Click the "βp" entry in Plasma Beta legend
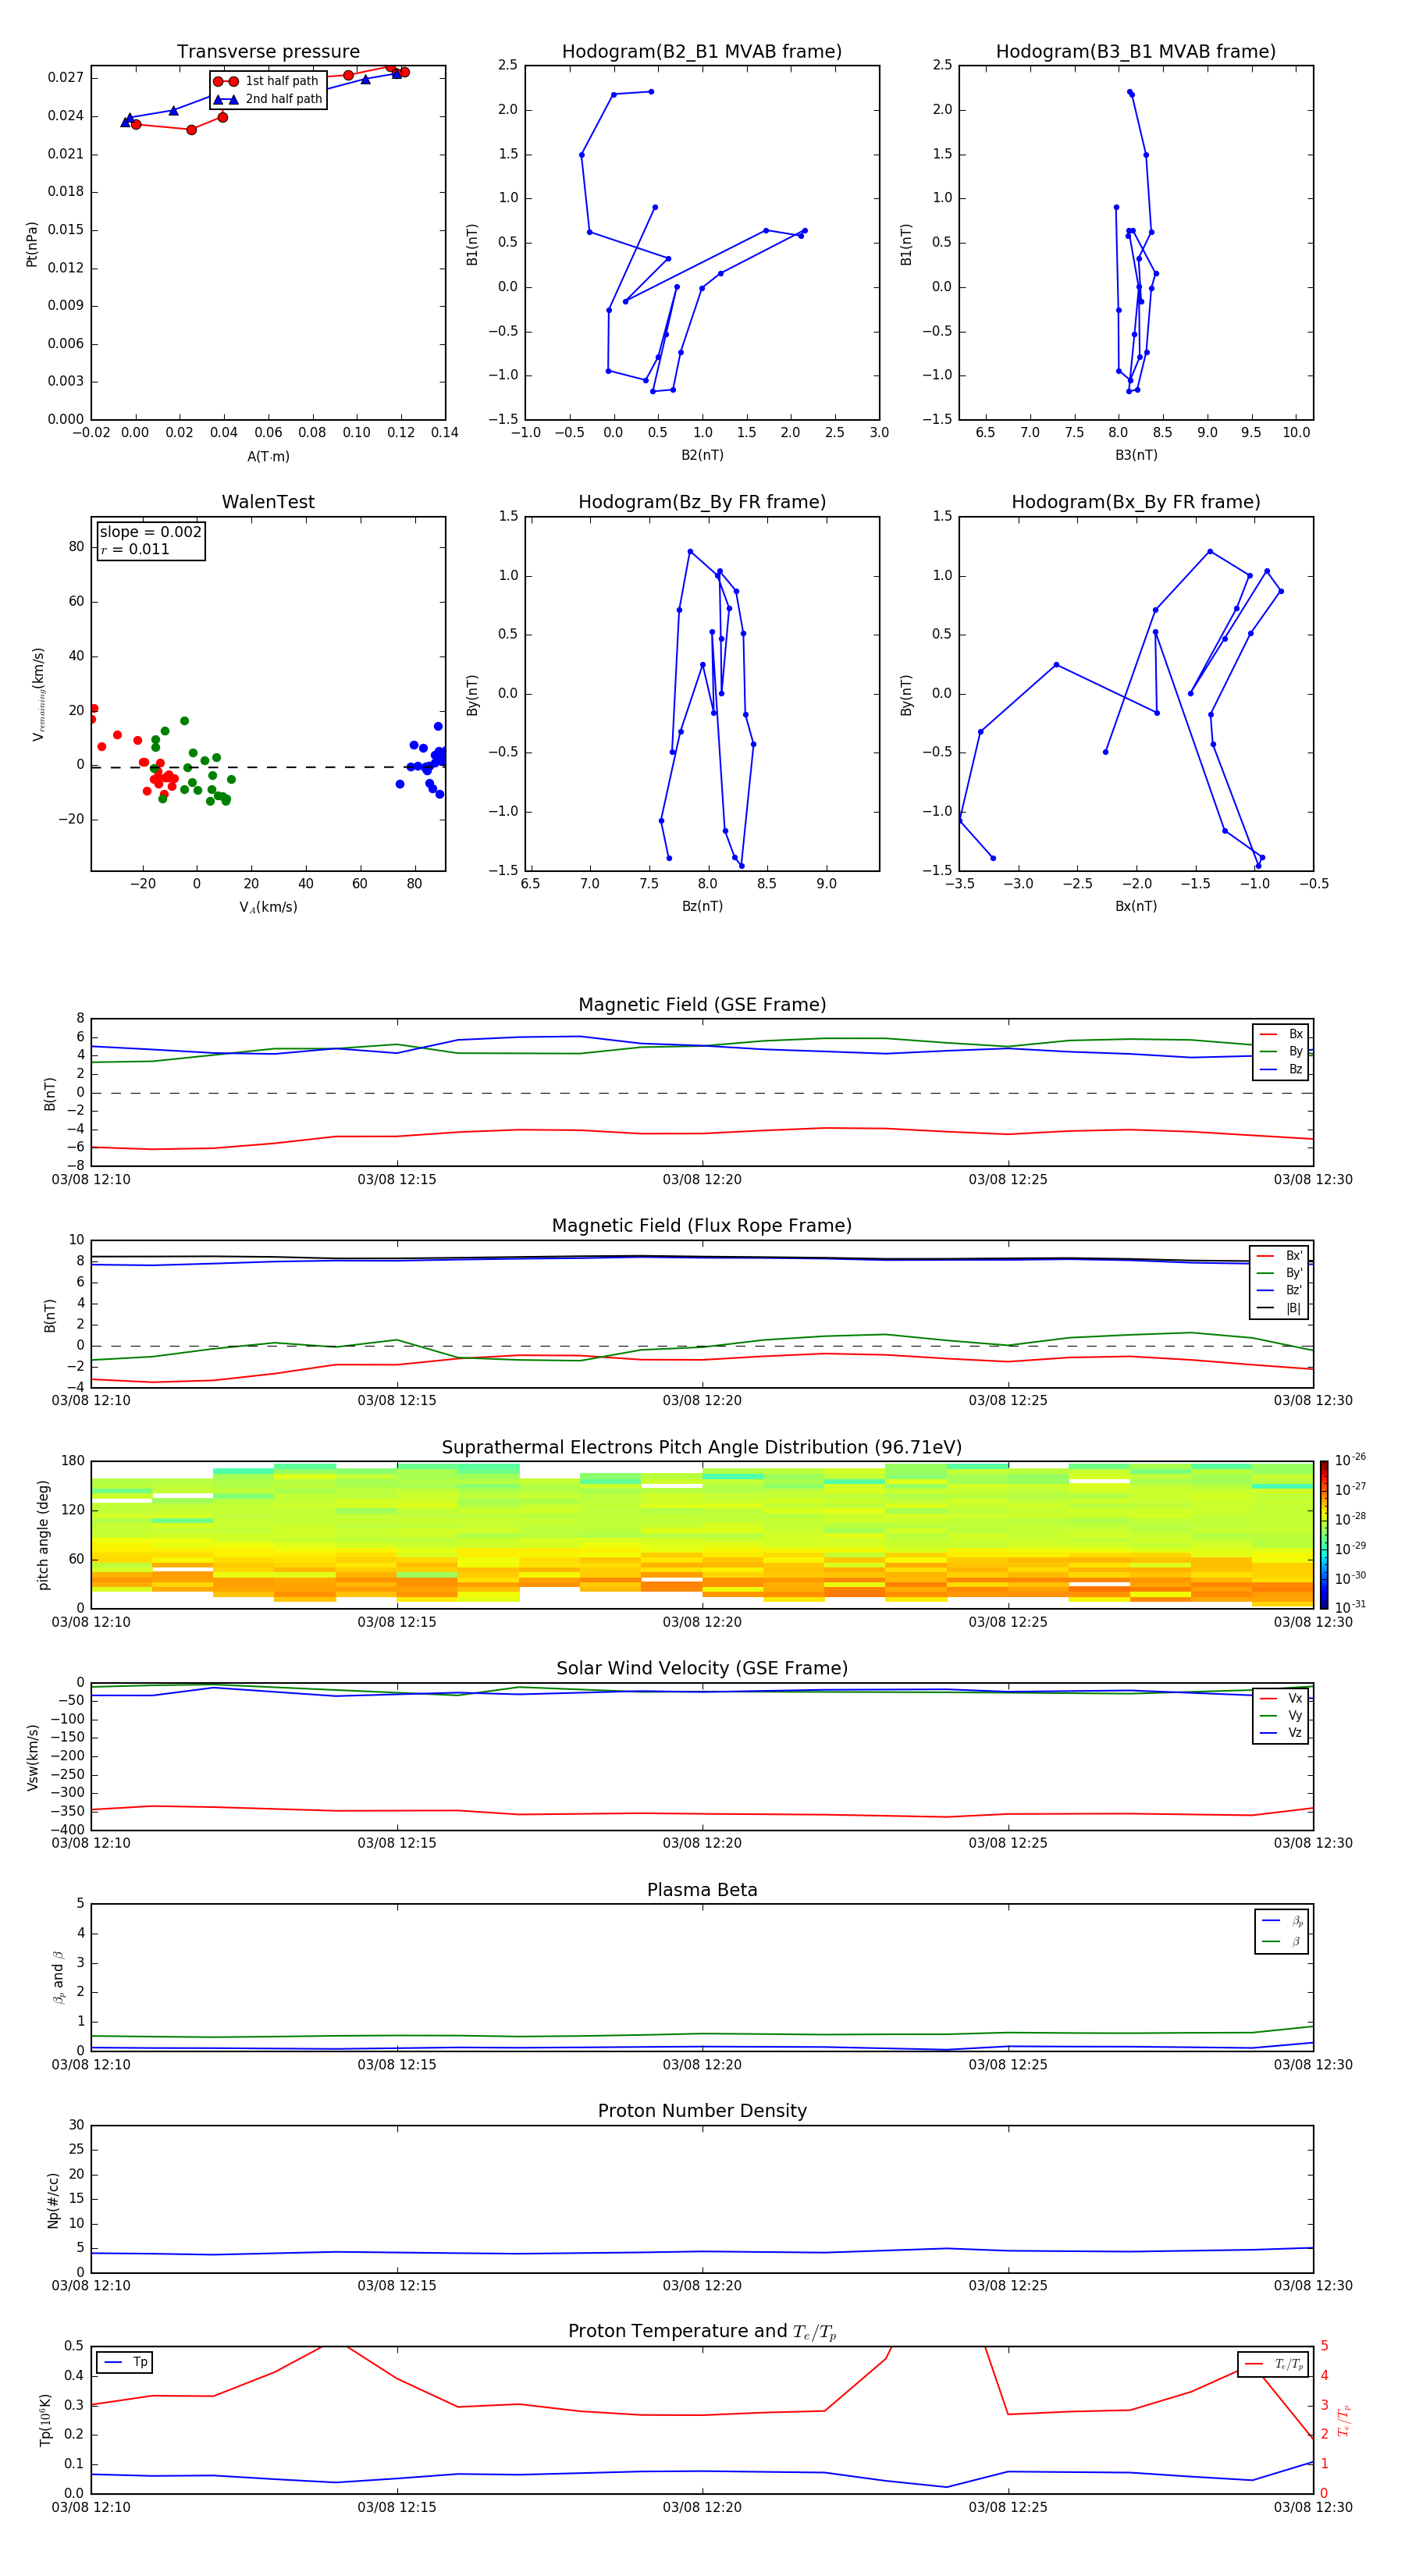 point(1282,1921)
